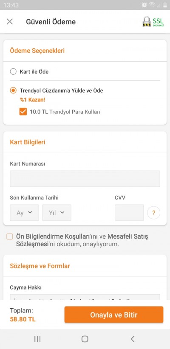This screenshot has width=170, height=349.
Task: Open the Yıl year dropdown
Action: [57, 213]
